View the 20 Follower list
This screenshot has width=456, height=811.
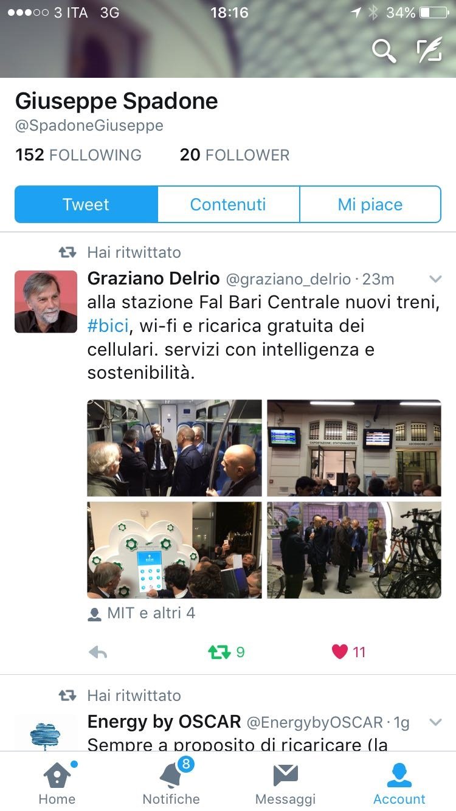235,155
